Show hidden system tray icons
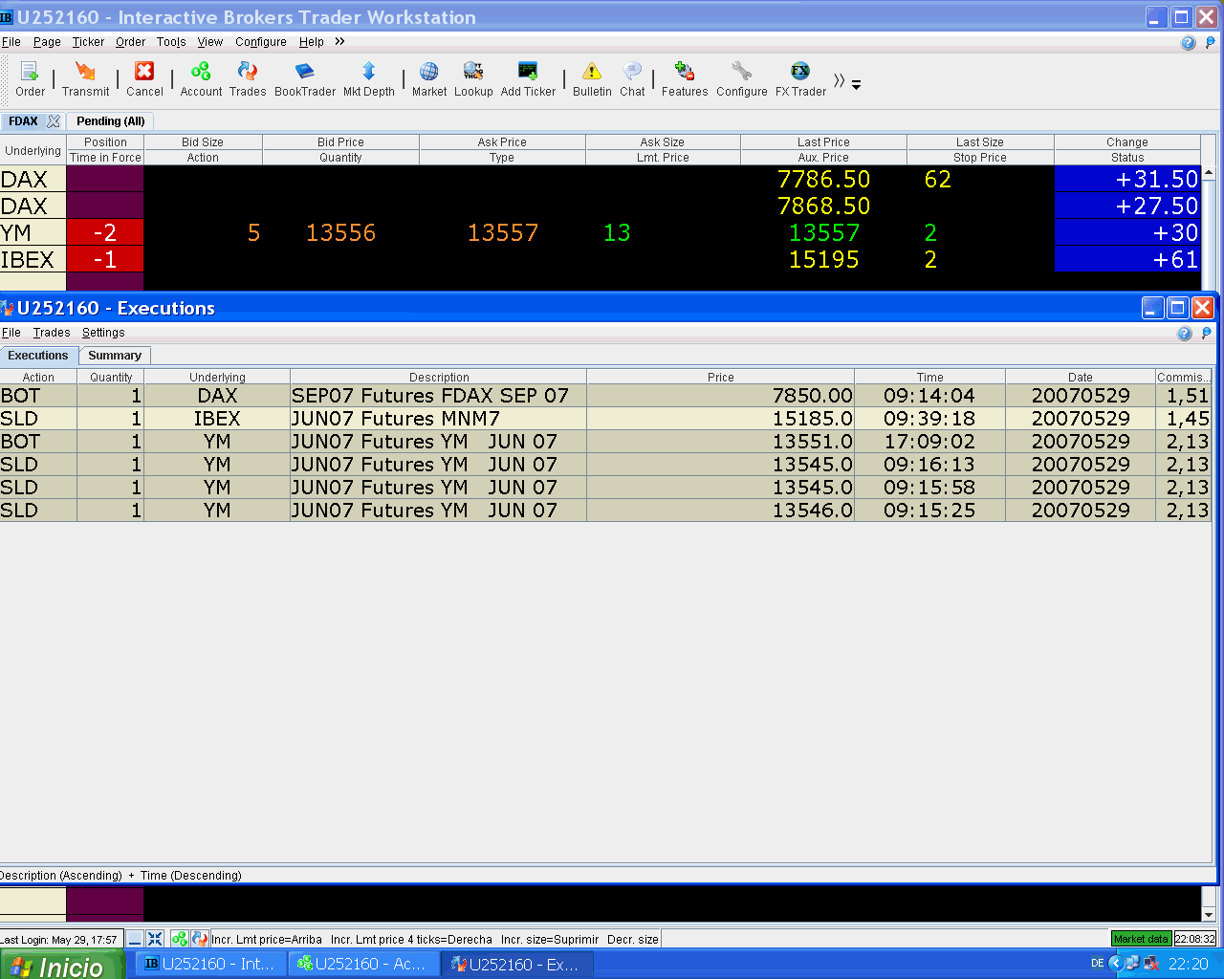The height and width of the screenshot is (979, 1224). point(1116,964)
